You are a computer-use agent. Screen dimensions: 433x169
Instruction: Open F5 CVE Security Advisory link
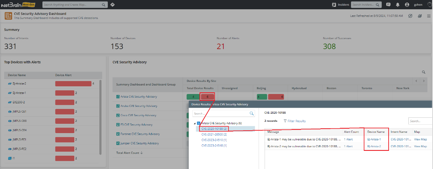coord(137,125)
